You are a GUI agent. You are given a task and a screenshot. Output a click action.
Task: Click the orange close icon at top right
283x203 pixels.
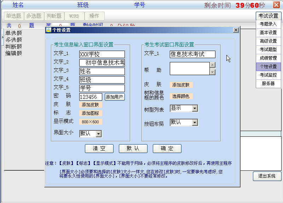pyautogui.click(x=276, y=5)
